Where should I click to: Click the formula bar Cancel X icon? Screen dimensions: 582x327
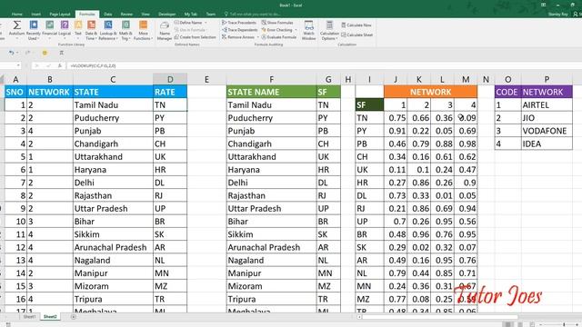(x=36, y=65)
